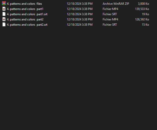Image resolution: width=157 pixels, height=130 pixels.
Task: Click the 126,592 Ko size value
Action: [142, 19]
